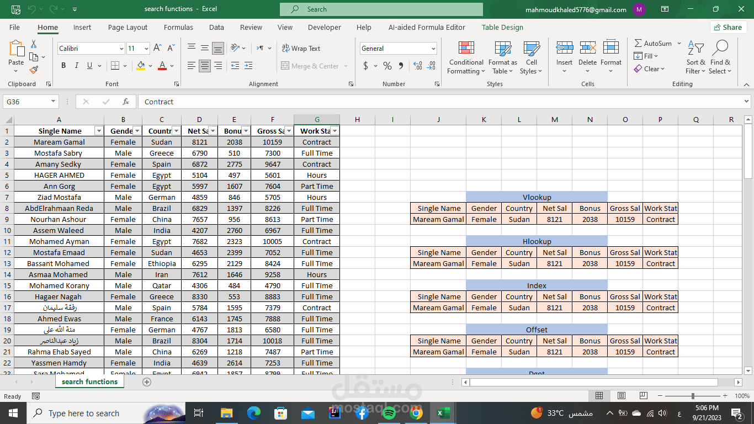Expand the Conditional Formatting menu
This screenshot has height=424, width=754.
466,58
